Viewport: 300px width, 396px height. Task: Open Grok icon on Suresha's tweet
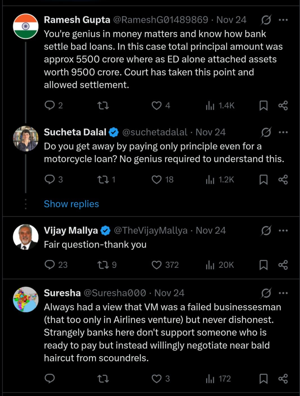click(x=266, y=293)
